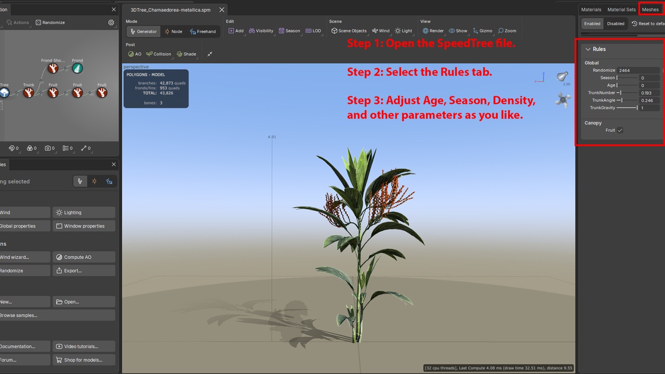
Task: Open the Visibility options
Action: (261, 31)
